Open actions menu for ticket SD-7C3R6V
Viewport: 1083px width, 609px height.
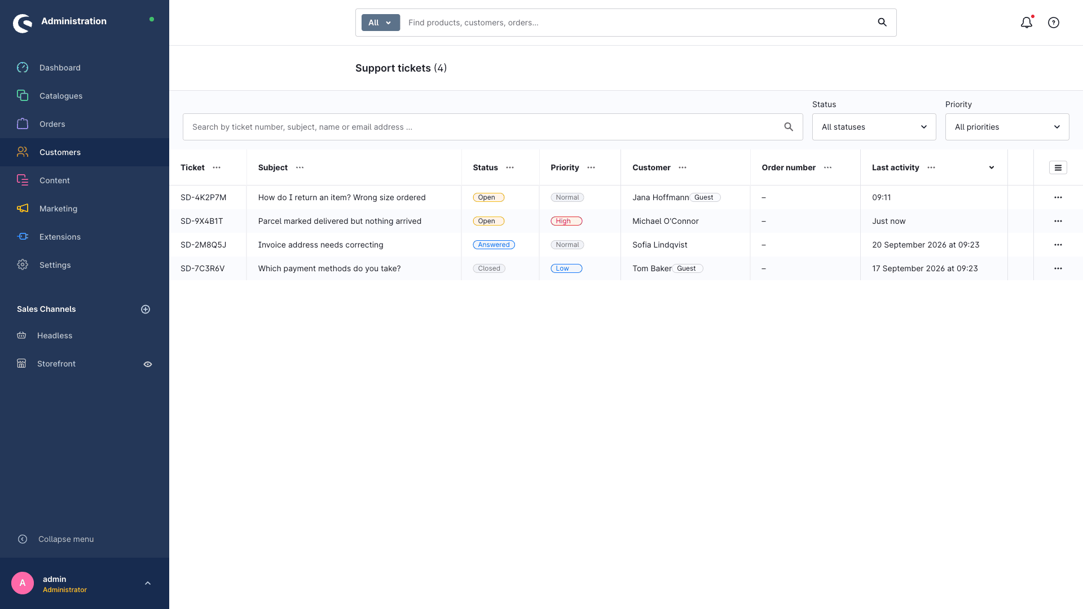click(x=1058, y=268)
